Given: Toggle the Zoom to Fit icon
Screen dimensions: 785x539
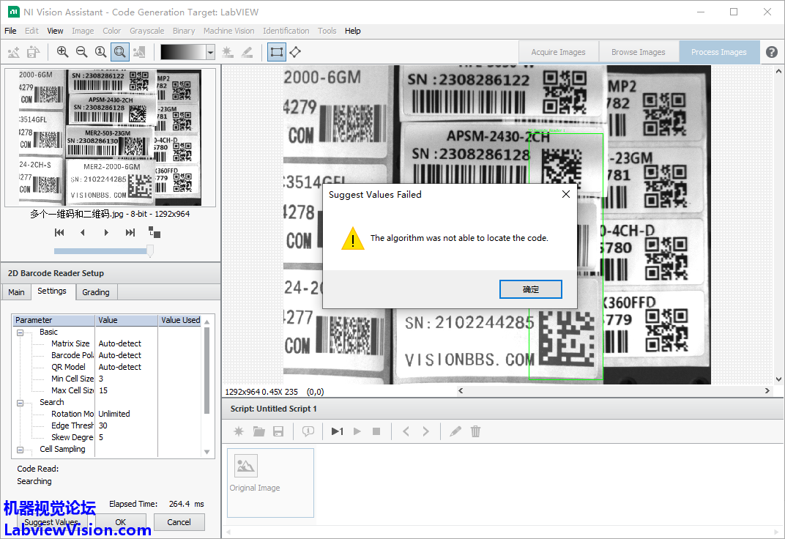Looking at the screenshot, I should [x=119, y=52].
